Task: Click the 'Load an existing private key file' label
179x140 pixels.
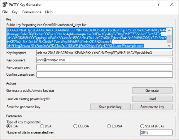Action: tap(29, 99)
